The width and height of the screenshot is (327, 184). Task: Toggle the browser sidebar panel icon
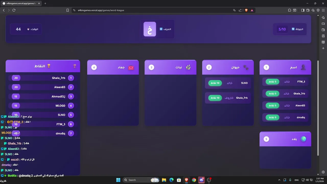303,10
